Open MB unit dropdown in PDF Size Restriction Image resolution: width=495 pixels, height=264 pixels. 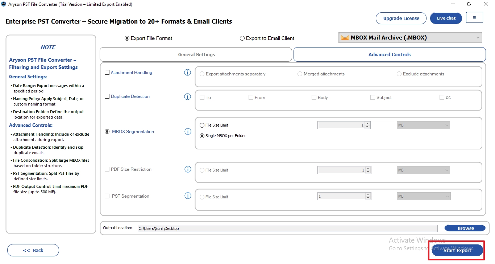(423, 170)
